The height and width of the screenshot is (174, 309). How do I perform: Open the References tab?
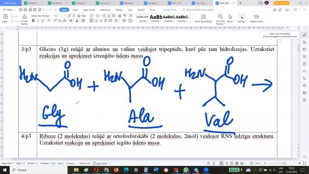105,10
